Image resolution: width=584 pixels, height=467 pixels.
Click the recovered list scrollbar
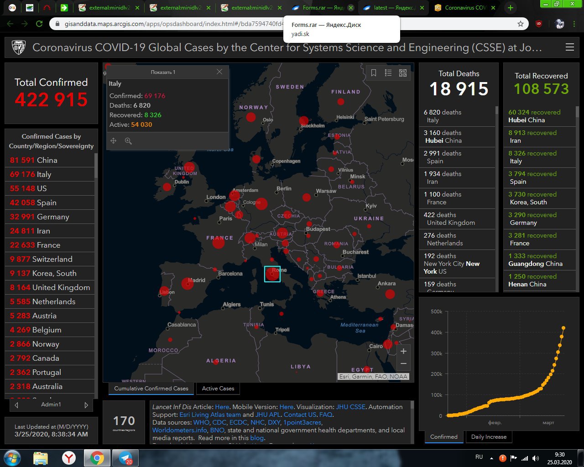(577, 112)
